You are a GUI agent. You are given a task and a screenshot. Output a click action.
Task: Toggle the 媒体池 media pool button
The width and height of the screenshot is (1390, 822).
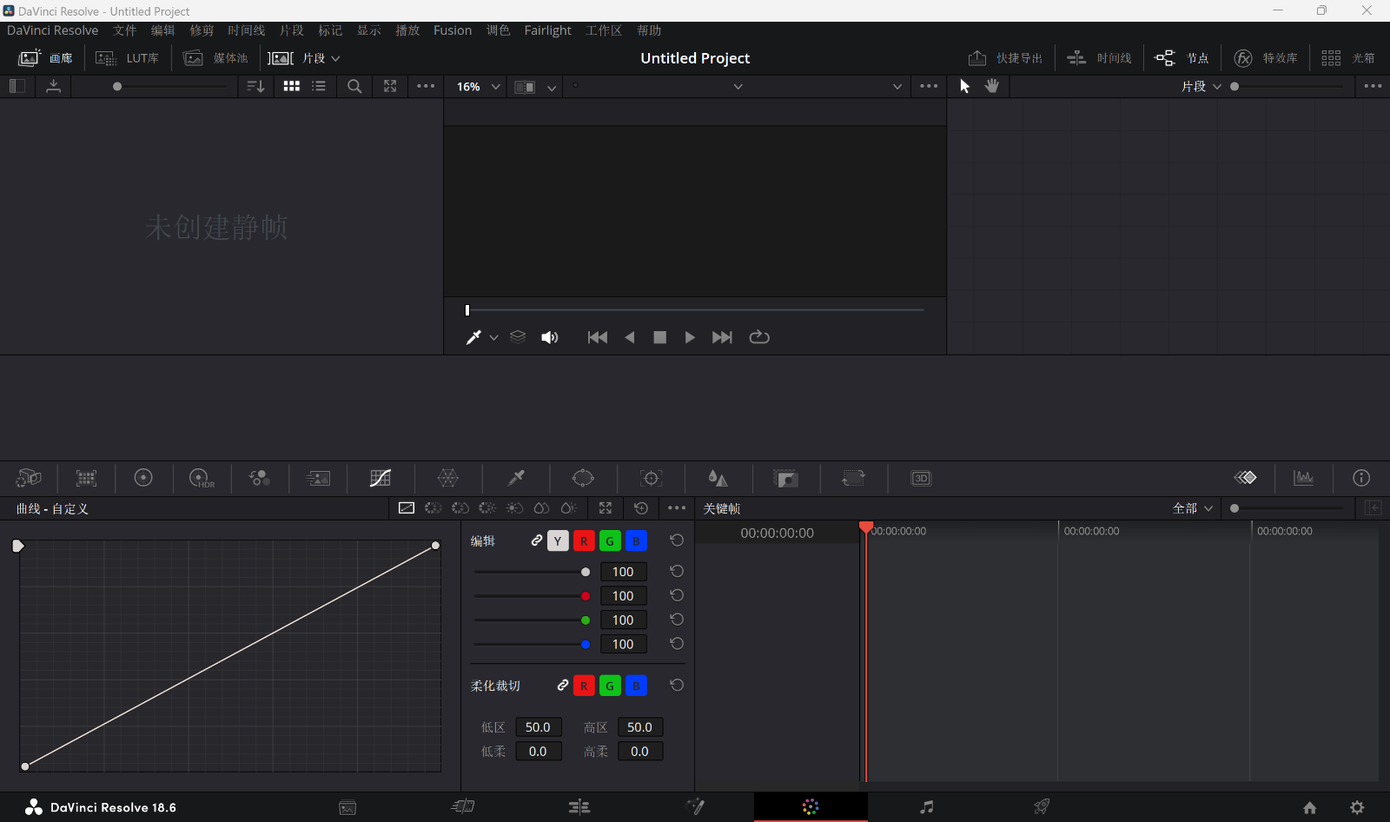pyautogui.click(x=216, y=58)
